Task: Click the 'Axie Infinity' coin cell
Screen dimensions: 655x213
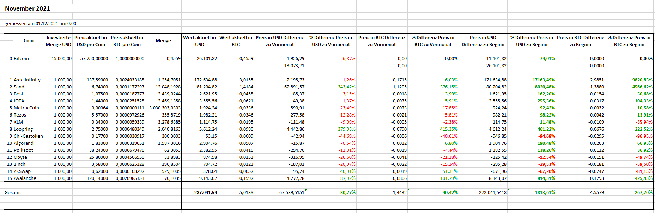Action: coord(27,80)
